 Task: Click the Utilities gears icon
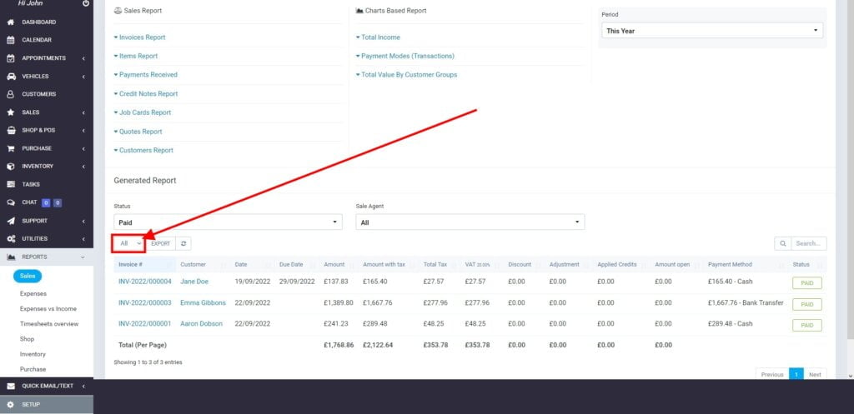point(10,239)
